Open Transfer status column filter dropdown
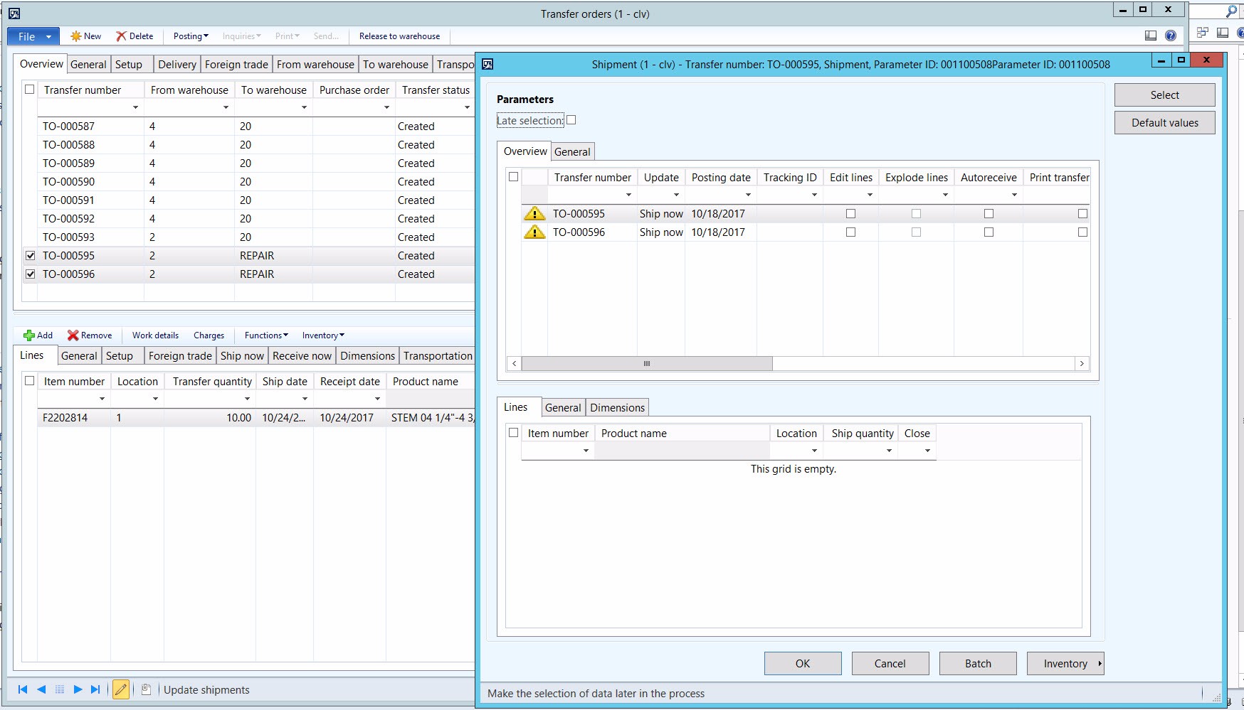Viewport: 1244px width, 710px height. click(x=467, y=107)
